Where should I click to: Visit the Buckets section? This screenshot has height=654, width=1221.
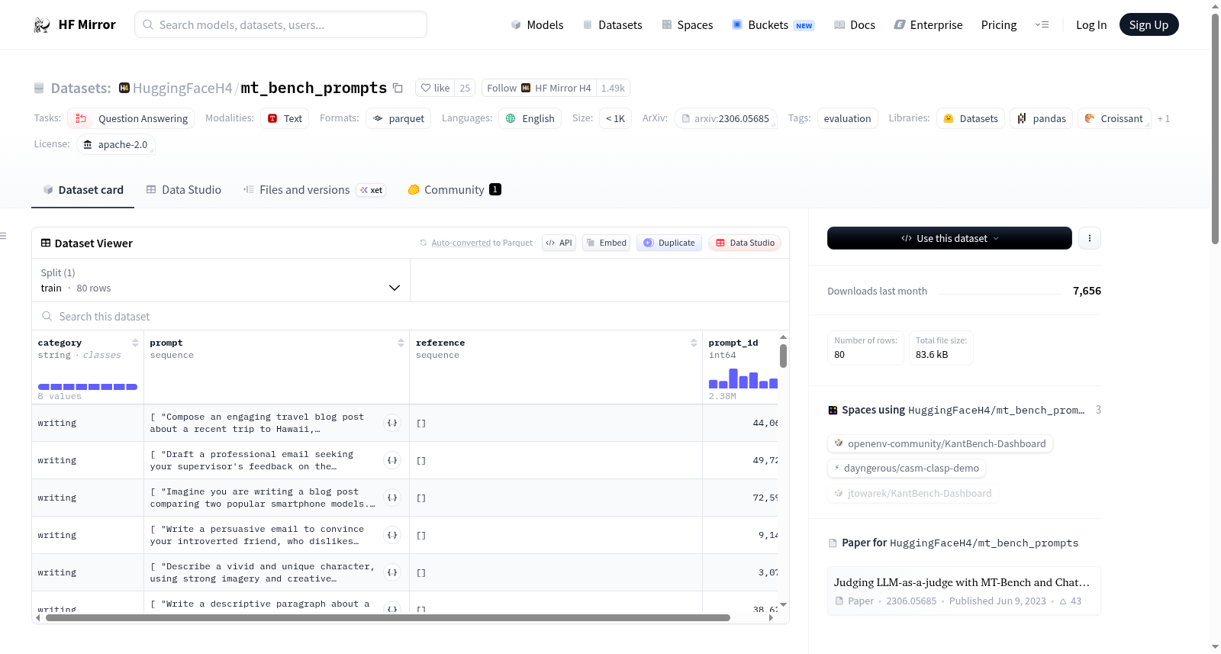point(773,24)
